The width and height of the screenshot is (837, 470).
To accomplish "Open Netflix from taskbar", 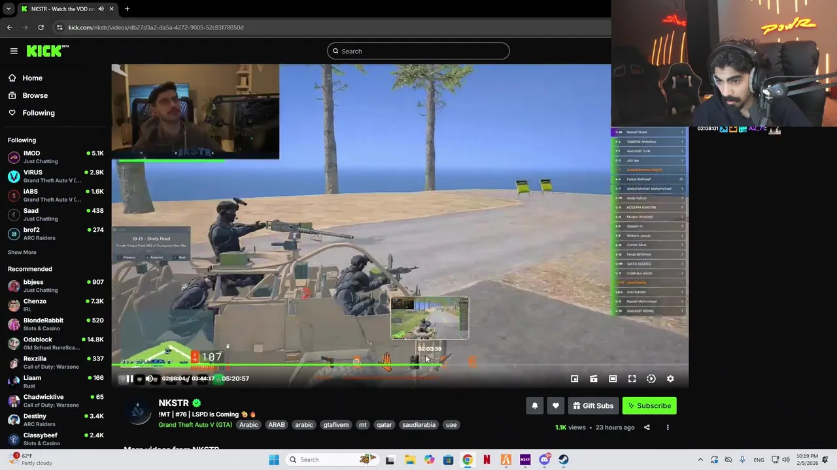I will (487, 460).
